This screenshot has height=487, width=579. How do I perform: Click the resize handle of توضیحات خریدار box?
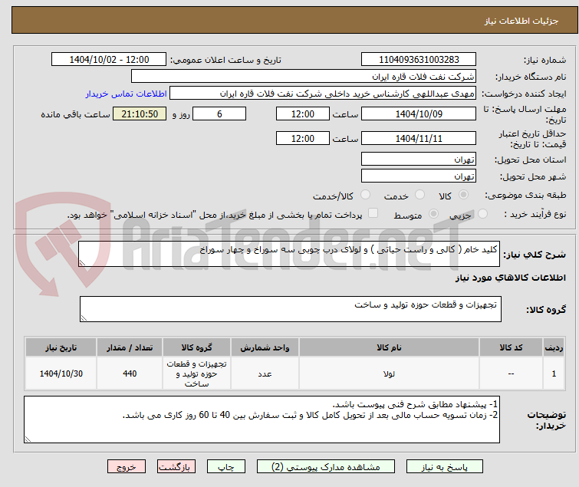coord(28,439)
